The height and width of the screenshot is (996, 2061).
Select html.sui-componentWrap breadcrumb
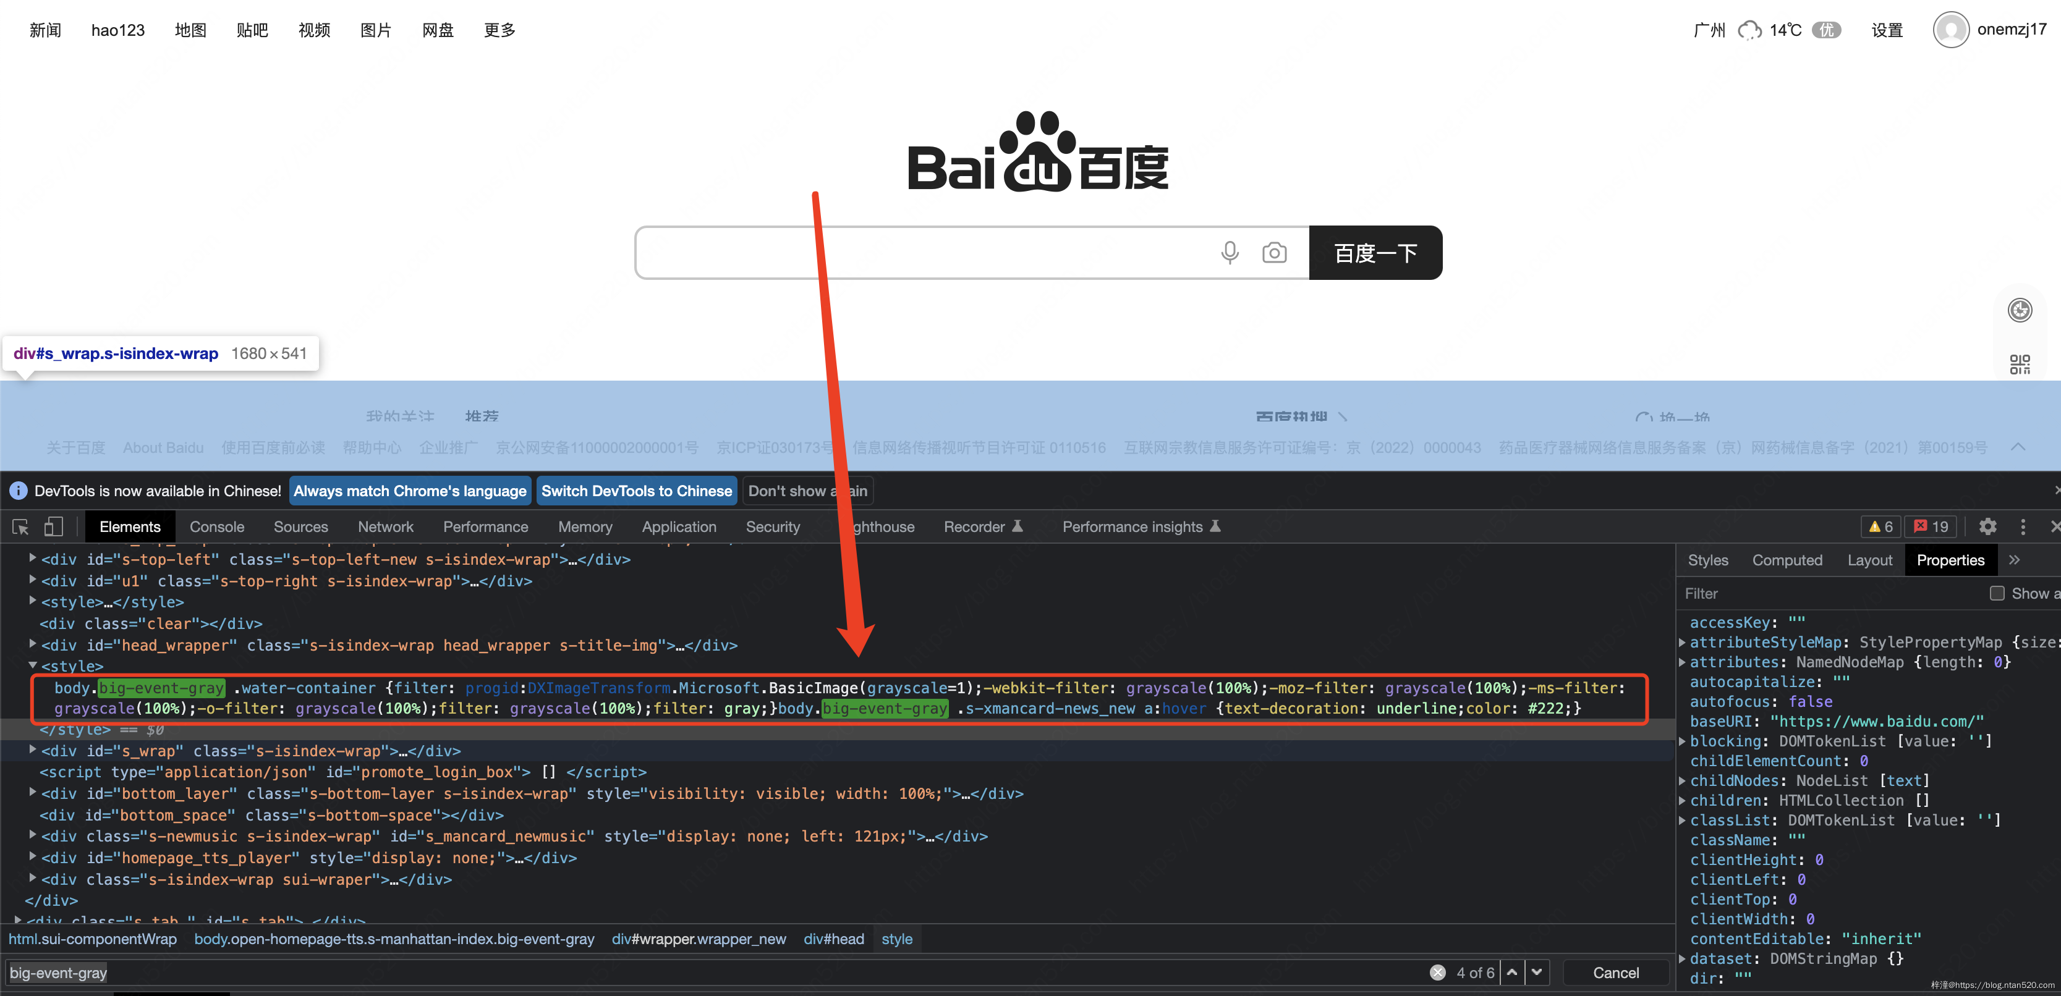(x=92, y=939)
